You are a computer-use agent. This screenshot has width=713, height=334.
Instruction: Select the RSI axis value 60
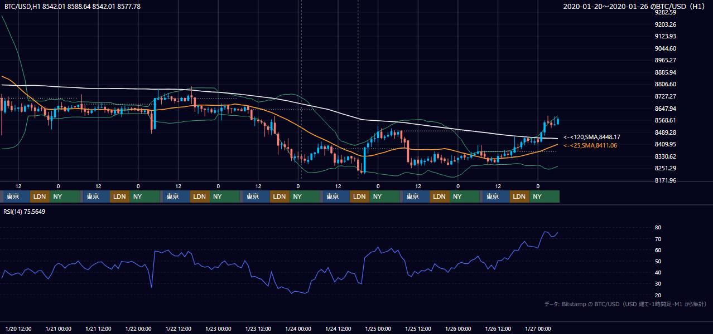[658, 250]
